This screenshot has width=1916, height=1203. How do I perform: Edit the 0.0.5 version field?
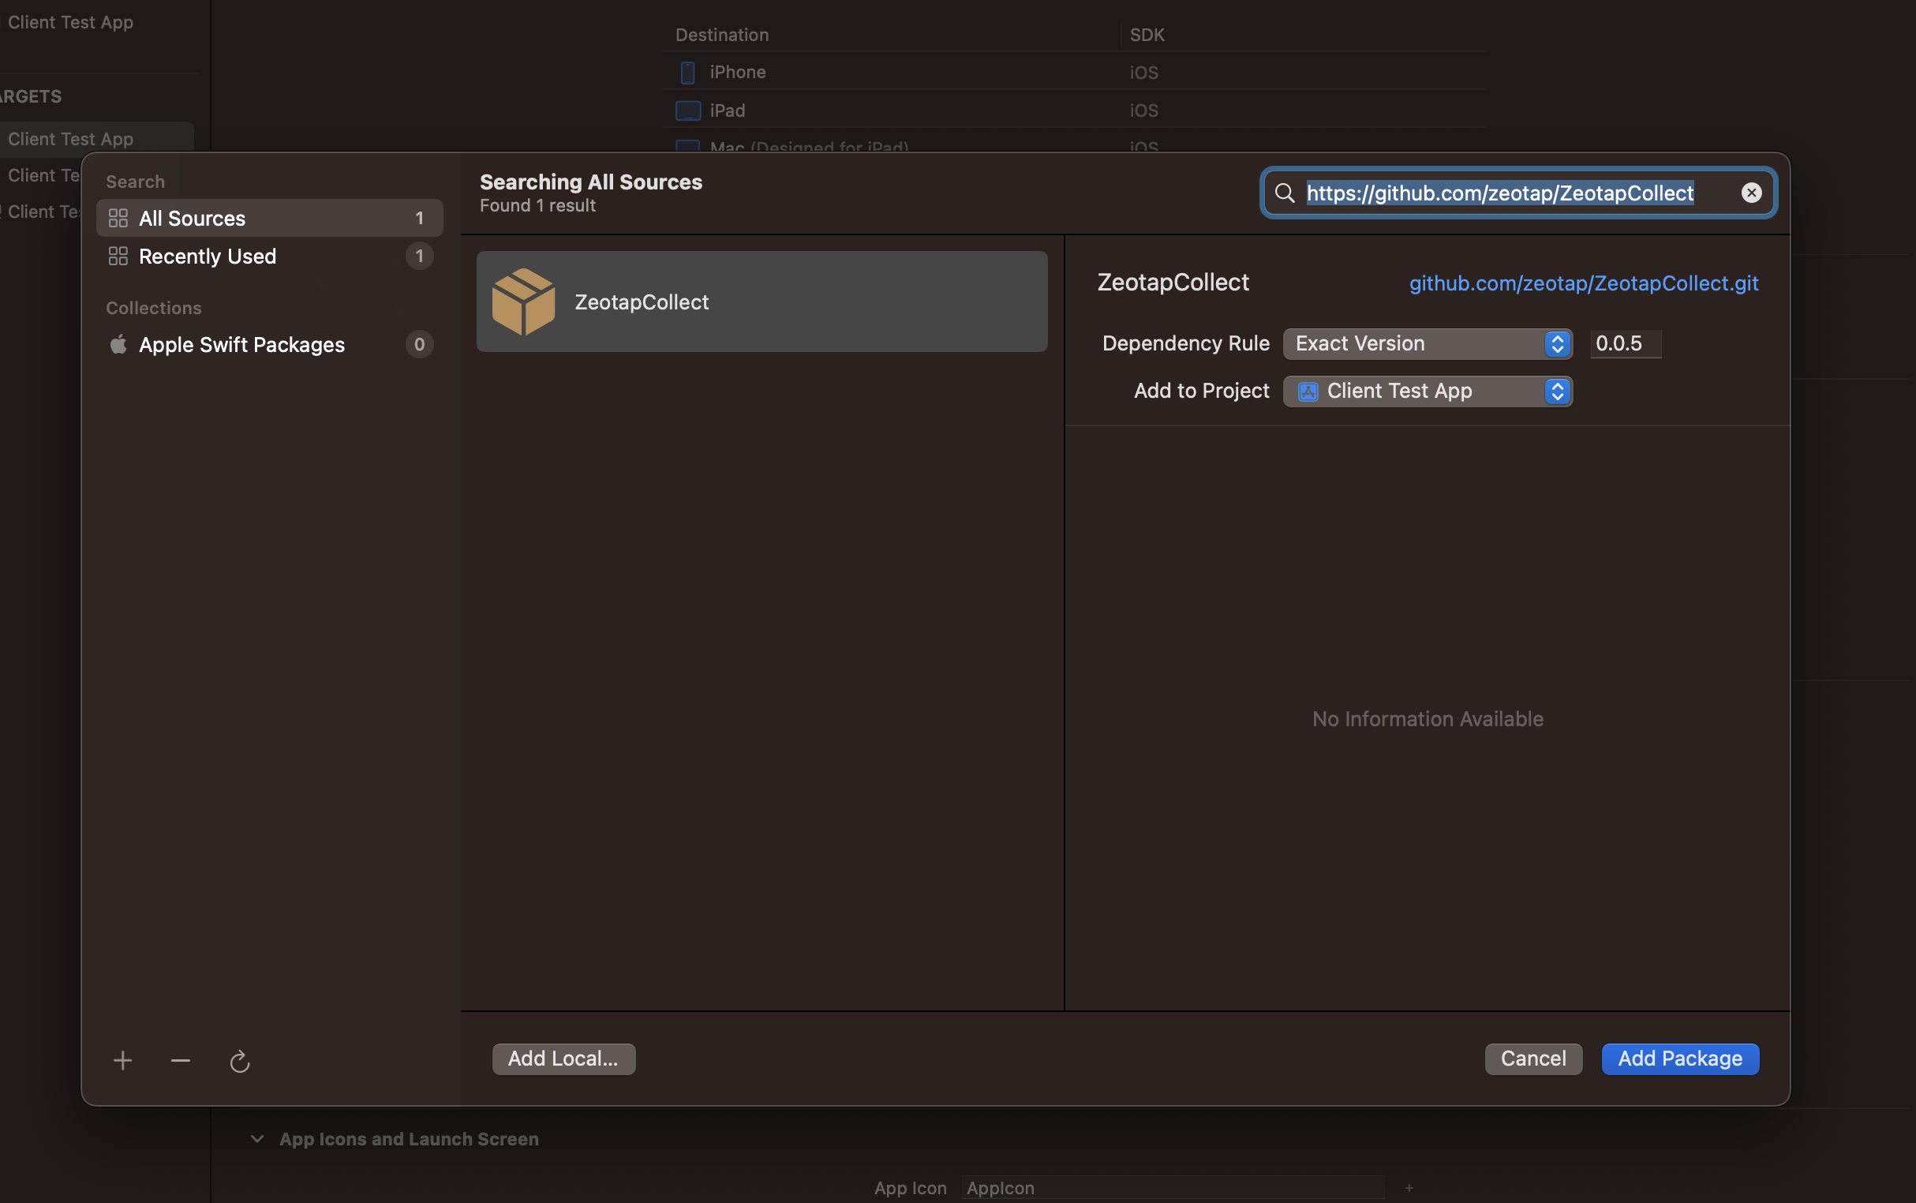pyautogui.click(x=1624, y=343)
